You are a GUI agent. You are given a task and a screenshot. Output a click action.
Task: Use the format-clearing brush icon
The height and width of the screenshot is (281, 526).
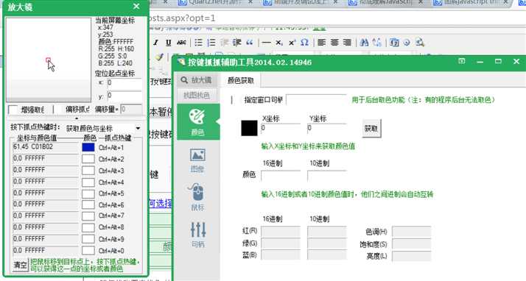(159, 57)
